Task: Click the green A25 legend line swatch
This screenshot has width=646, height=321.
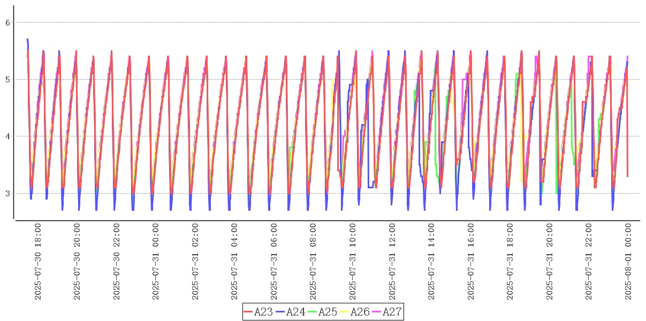Action: pos(313,312)
